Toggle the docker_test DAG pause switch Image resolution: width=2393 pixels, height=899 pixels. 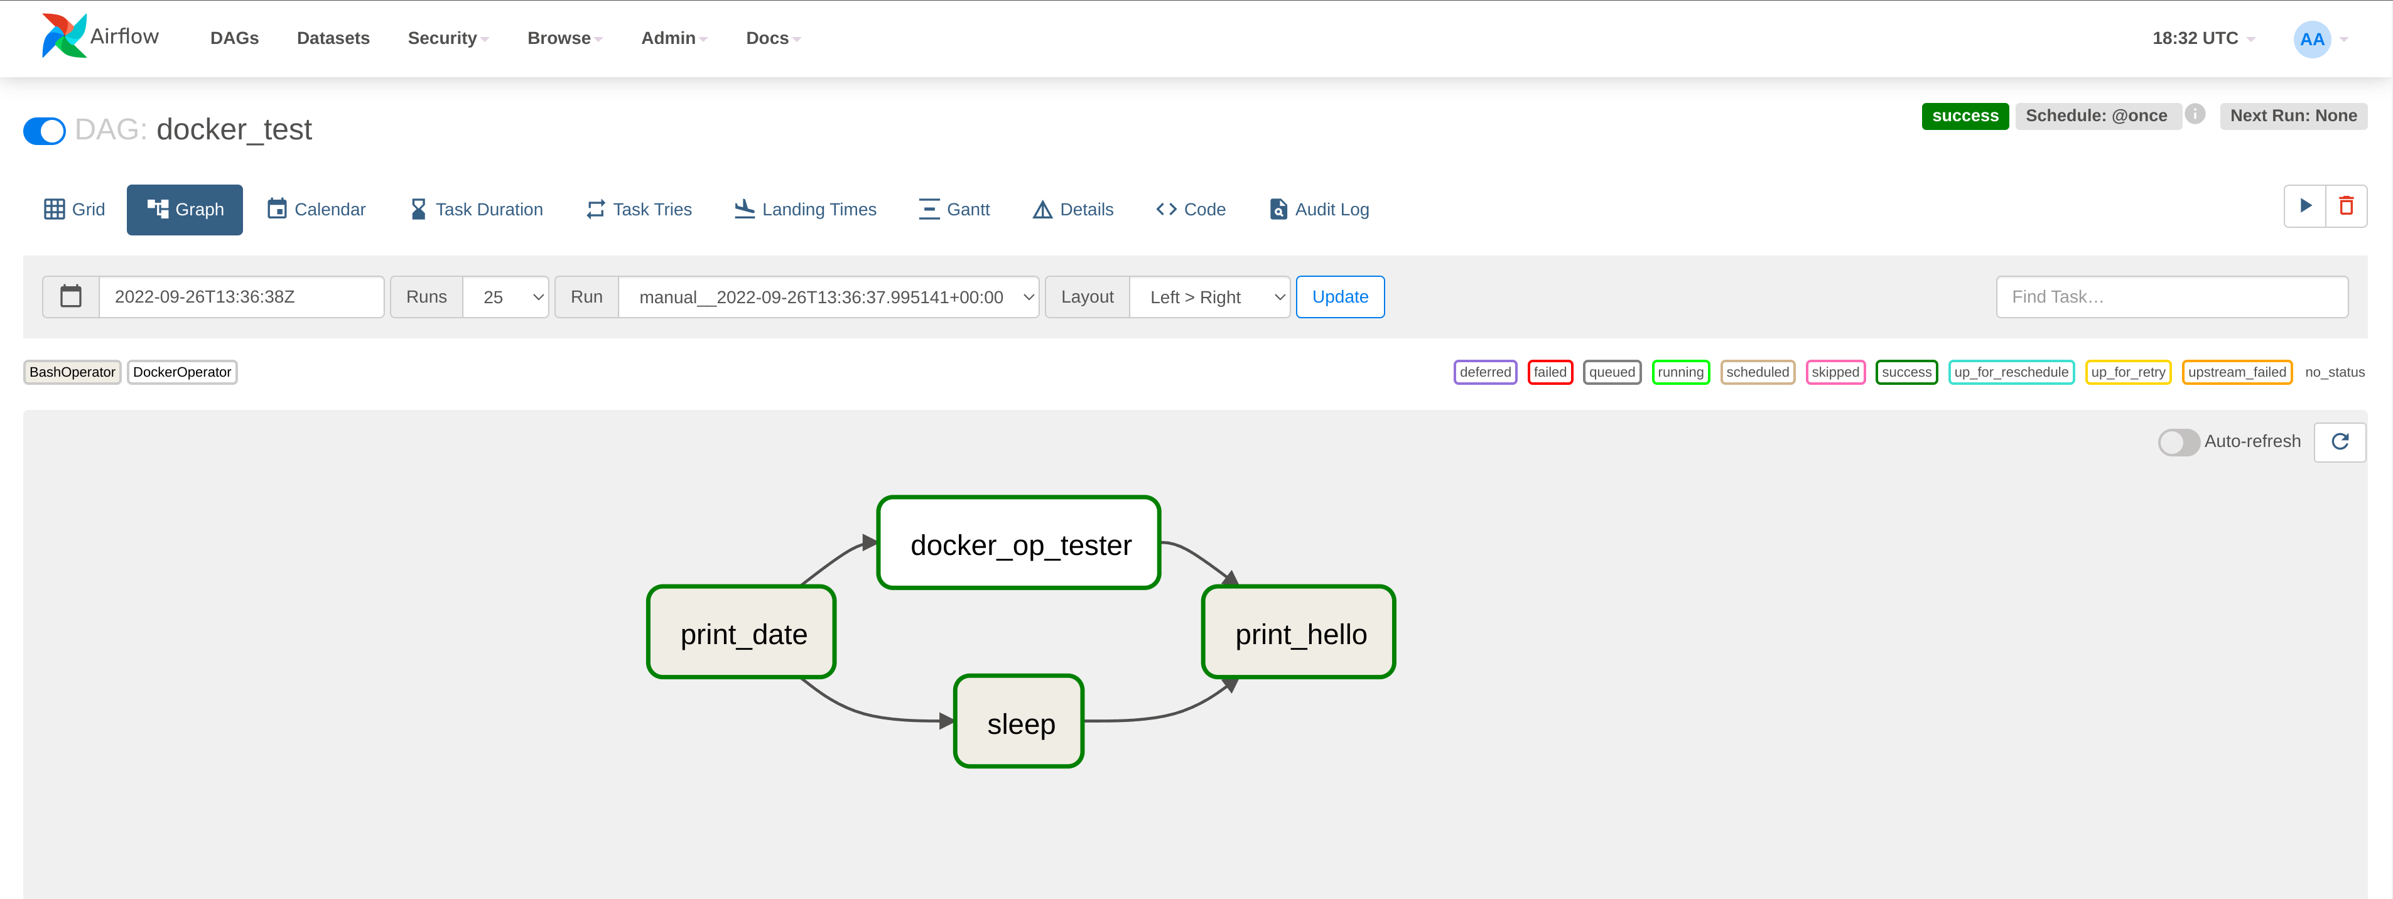pyautogui.click(x=45, y=131)
